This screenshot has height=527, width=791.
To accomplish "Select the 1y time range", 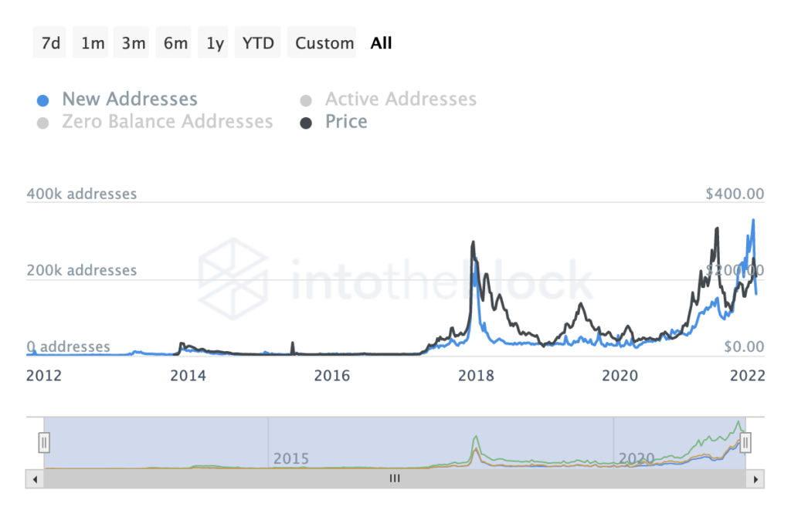I will [213, 43].
